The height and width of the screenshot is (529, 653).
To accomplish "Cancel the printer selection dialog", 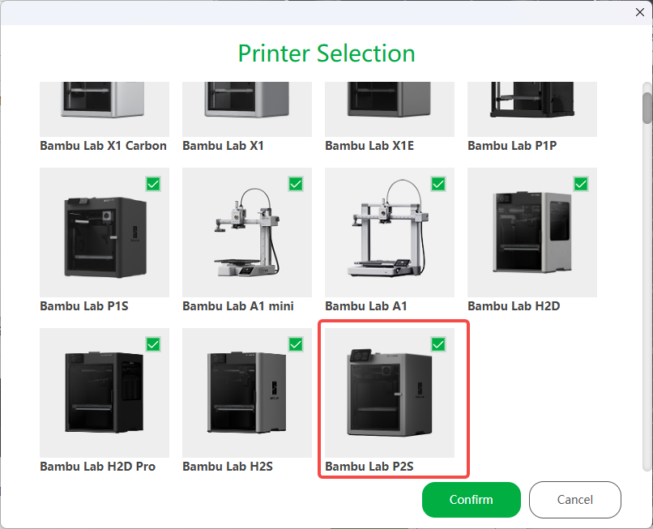I will [574, 499].
